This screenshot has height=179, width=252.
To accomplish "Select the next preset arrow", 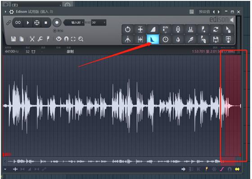I will 219,12.
